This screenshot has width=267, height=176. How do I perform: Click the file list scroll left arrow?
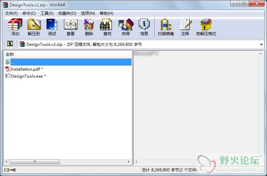point(6,162)
